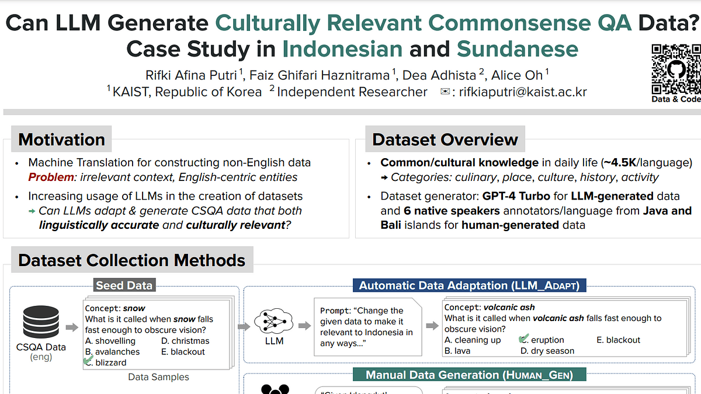
Task: Click the CSQA database cylinder icon
Action: 40,323
